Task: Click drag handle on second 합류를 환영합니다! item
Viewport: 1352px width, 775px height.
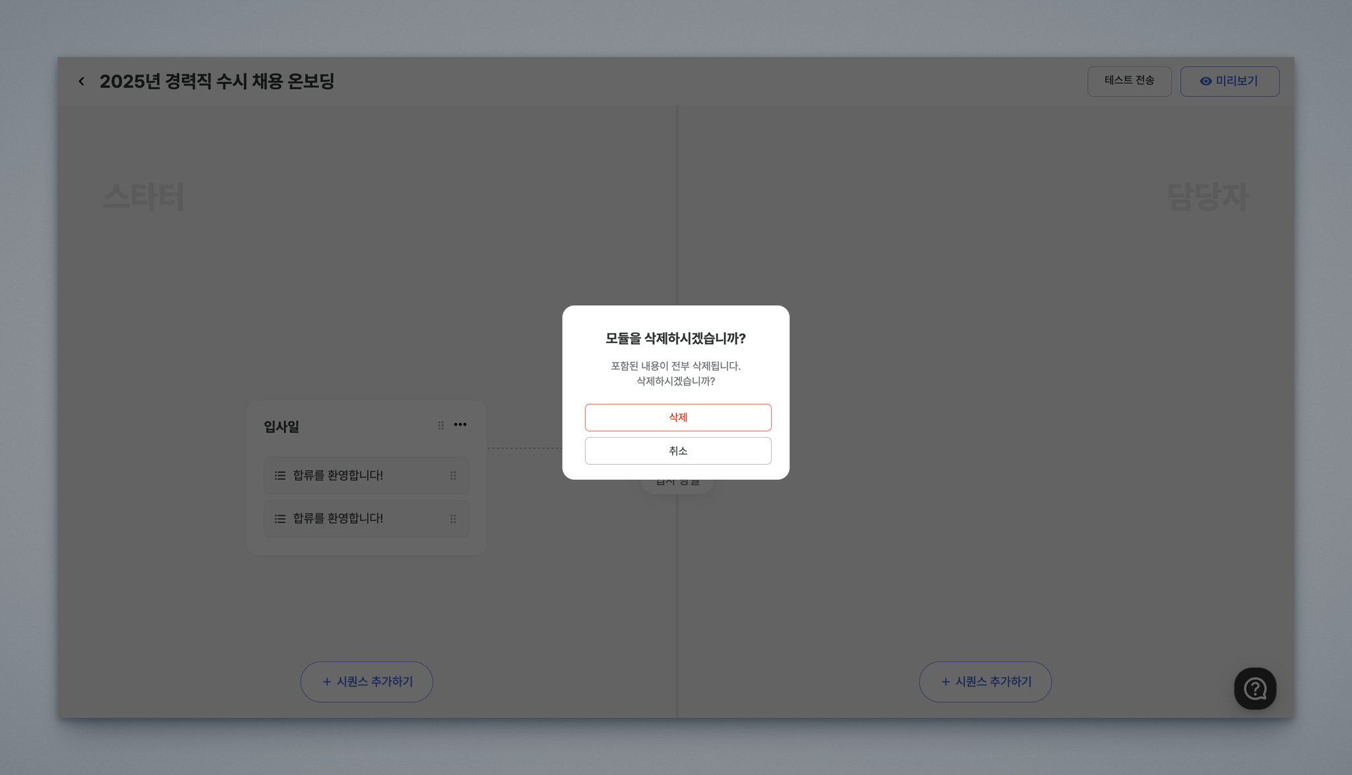Action: [453, 519]
